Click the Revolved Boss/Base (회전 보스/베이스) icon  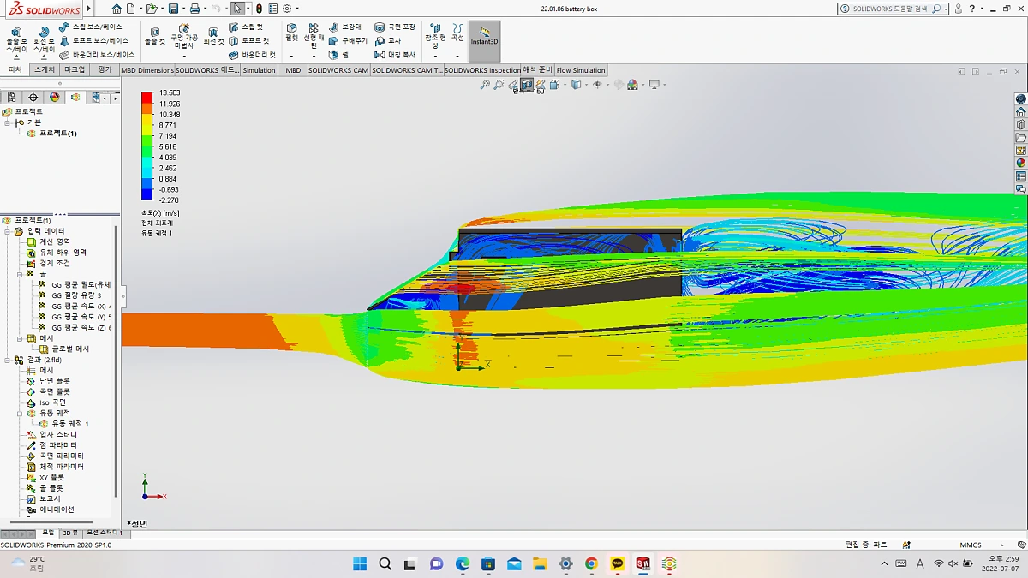(43, 31)
